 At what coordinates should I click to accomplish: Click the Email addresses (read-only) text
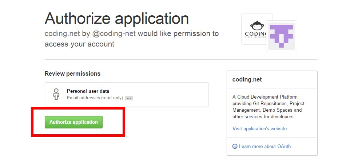[x=95, y=98]
